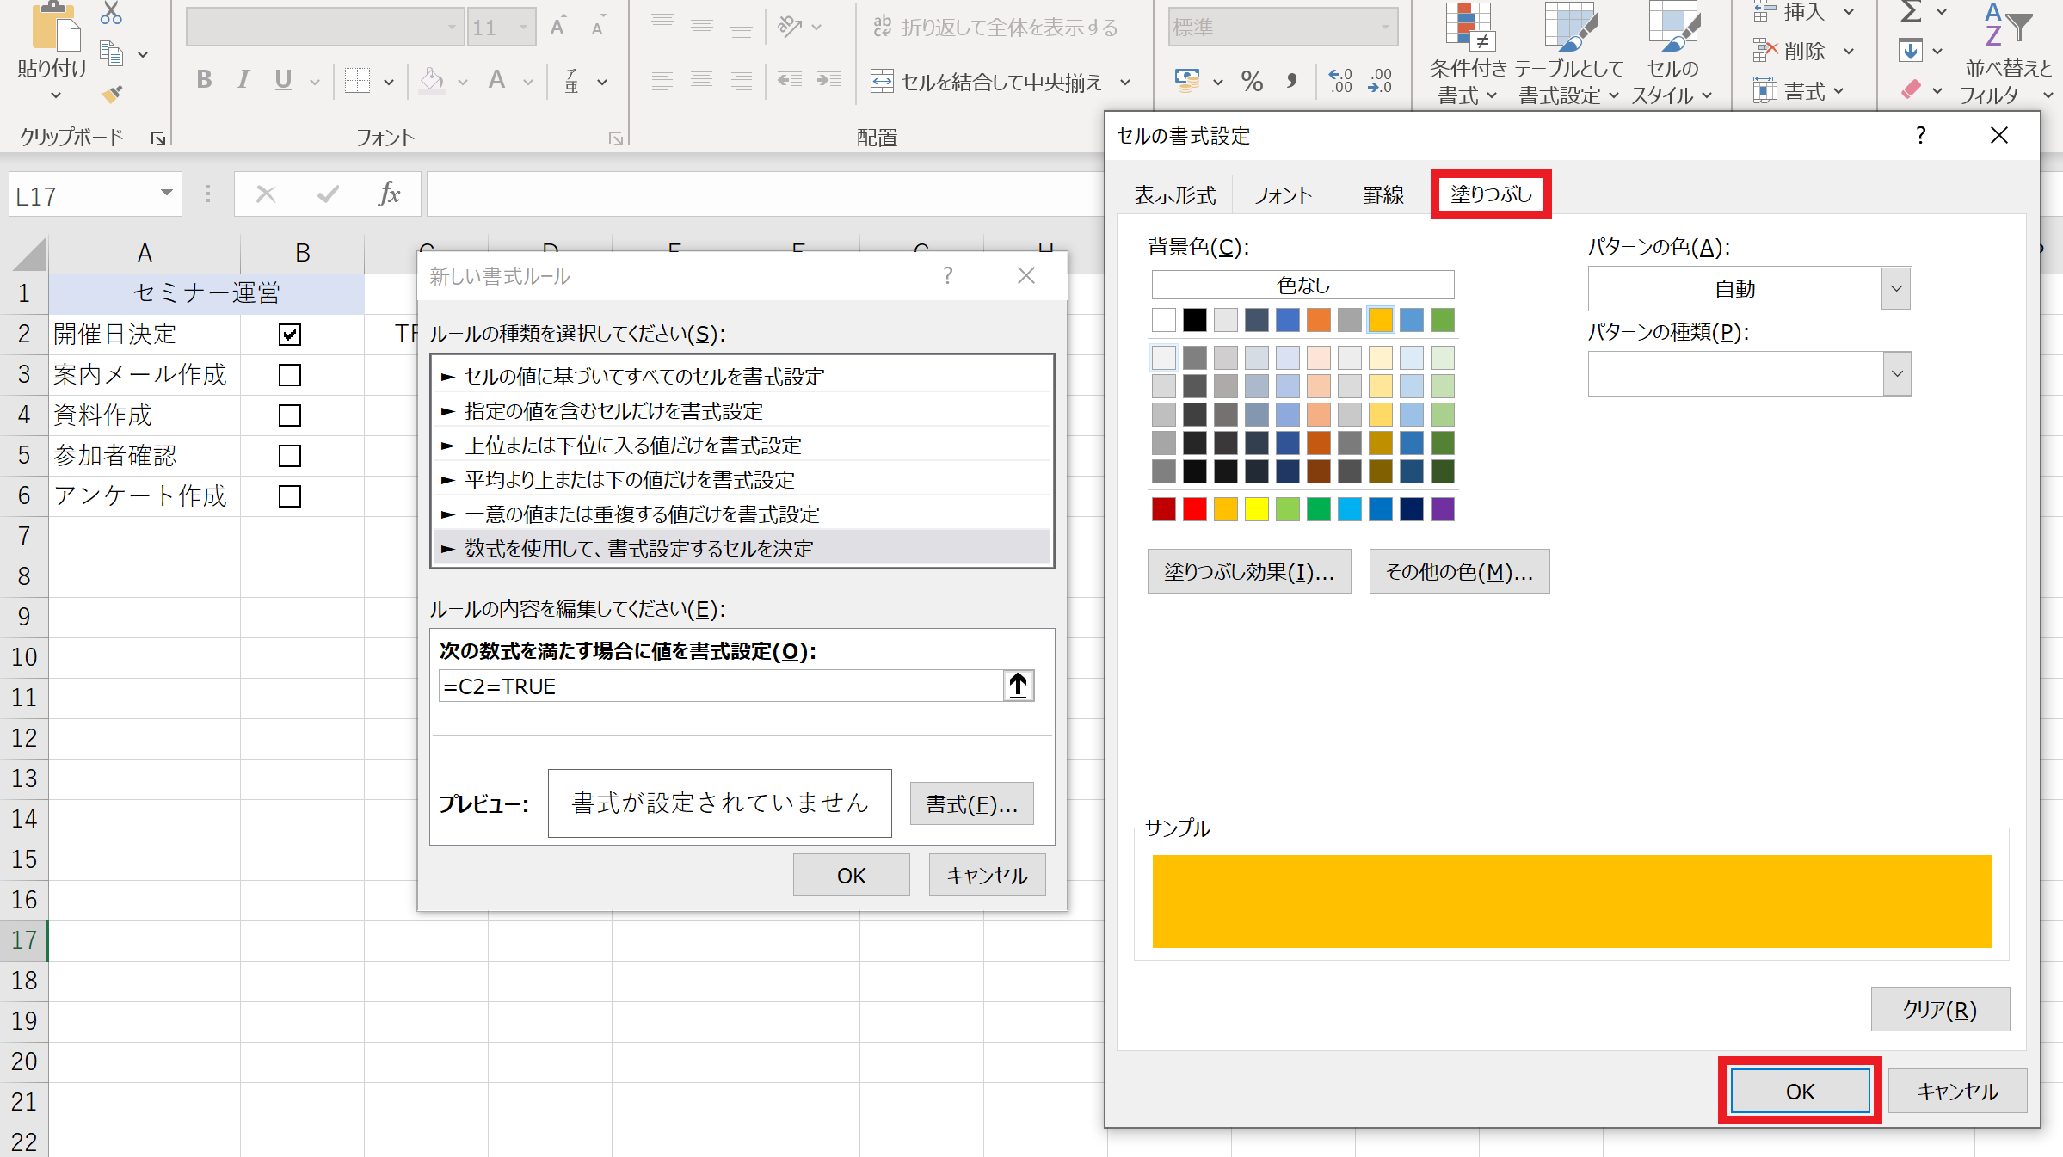Image resolution: width=2063 pixels, height=1157 pixels.
Task: Open Format as Table (テーブルとして書式設定)
Action: point(1568,53)
